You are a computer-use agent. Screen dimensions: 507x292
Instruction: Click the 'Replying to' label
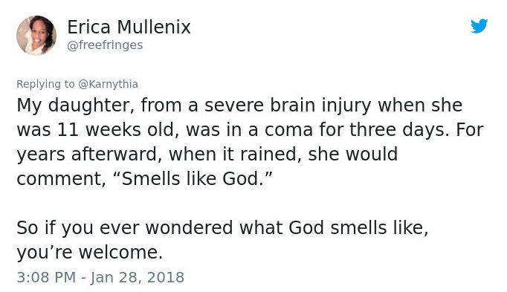tap(45, 84)
